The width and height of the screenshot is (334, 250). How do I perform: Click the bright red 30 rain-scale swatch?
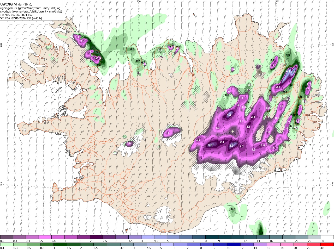[327, 244]
